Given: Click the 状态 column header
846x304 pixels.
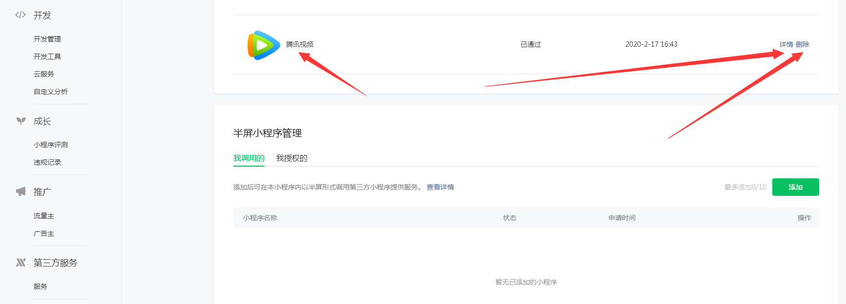Looking at the screenshot, I should [510, 218].
